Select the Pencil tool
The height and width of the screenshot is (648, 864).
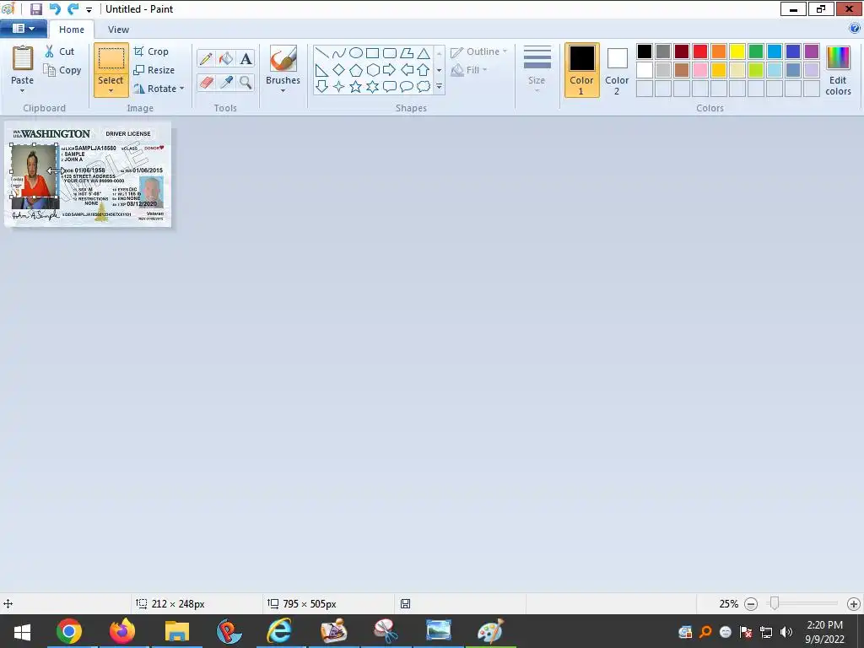click(x=206, y=58)
